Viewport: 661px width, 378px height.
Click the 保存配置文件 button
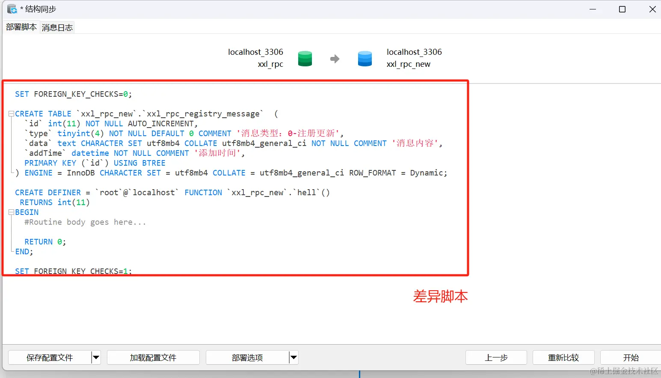[50, 357]
